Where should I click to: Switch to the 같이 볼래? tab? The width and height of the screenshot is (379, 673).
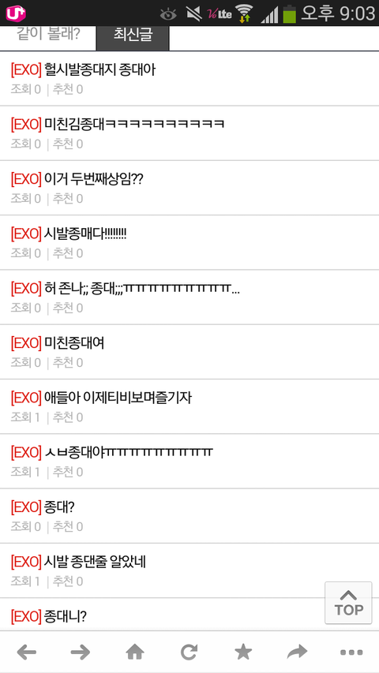point(48,36)
